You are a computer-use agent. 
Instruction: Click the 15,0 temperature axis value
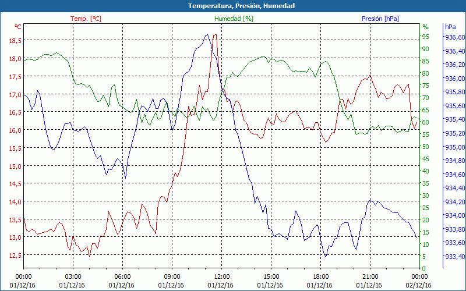(16, 166)
